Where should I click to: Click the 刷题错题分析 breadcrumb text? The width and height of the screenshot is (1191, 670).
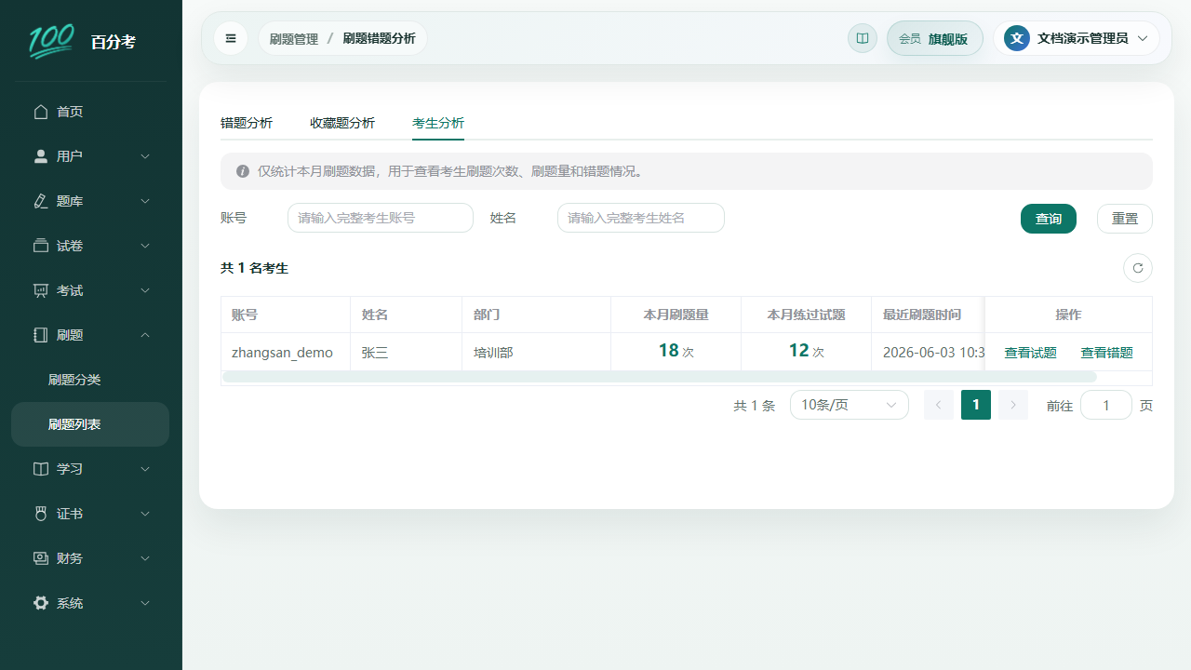(x=380, y=39)
